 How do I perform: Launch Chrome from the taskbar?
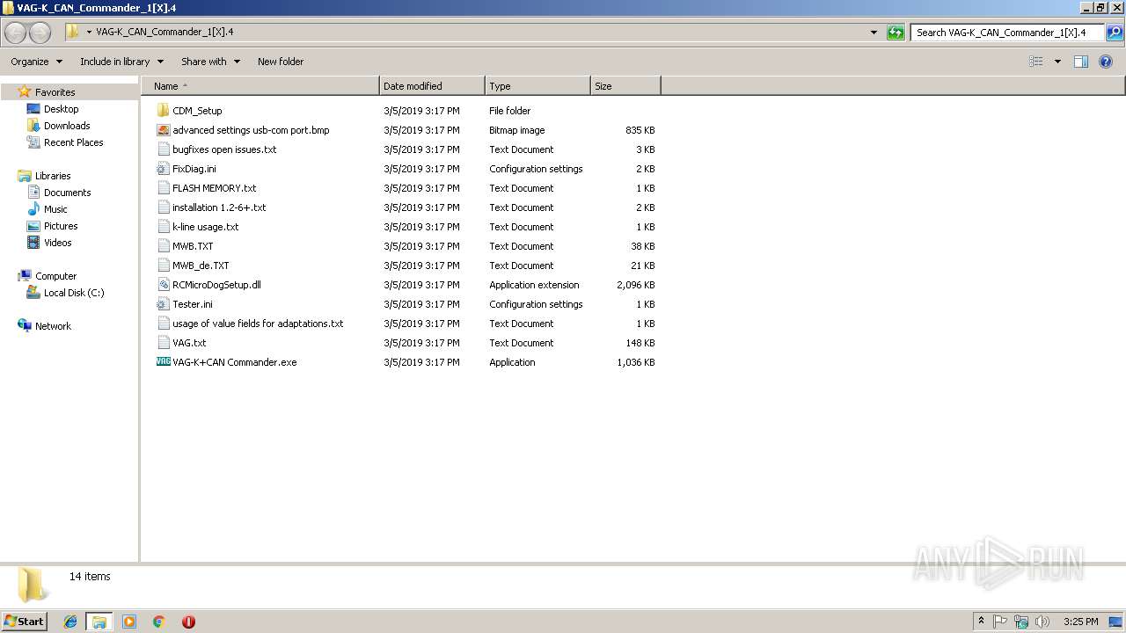pos(159,622)
